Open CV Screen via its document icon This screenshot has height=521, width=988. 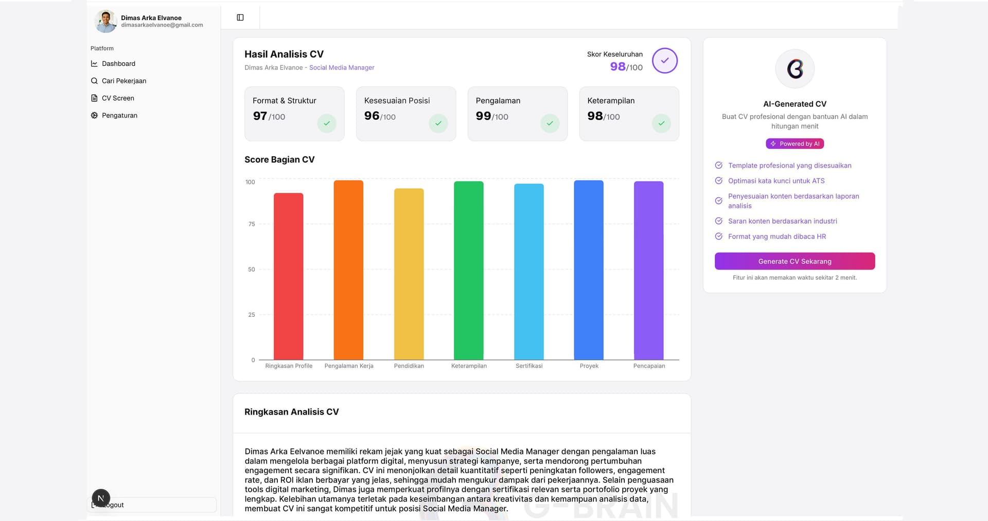[x=94, y=98]
